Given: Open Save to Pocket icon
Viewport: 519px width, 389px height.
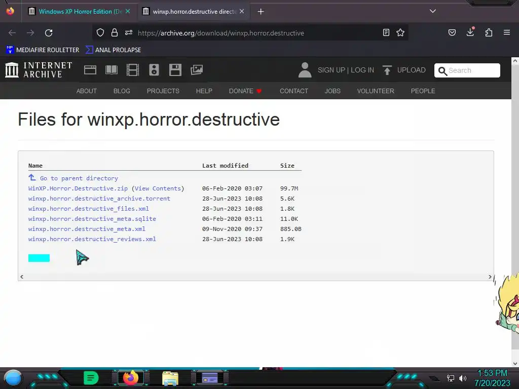Looking at the screenshot, I should coord(452,32).
